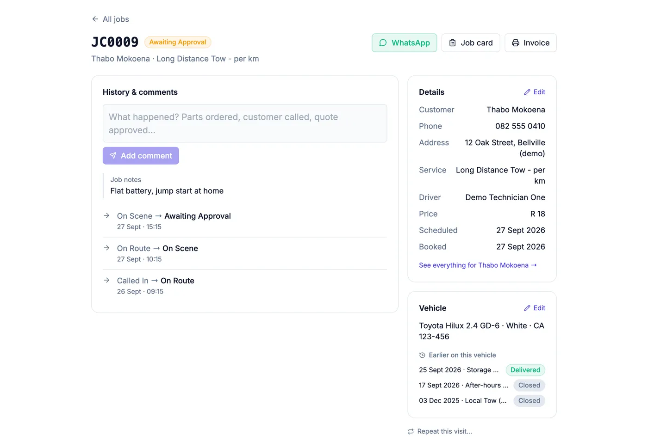Image resolution: width=648 pixels, height=441 pixels.
Task: Submit with the Add comment button
Action: pyautogui.click(x=141, y=156)
